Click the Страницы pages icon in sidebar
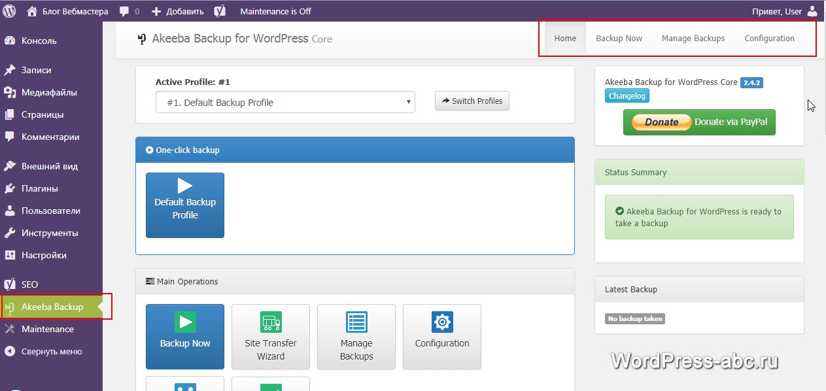 (x=10, y=114)
